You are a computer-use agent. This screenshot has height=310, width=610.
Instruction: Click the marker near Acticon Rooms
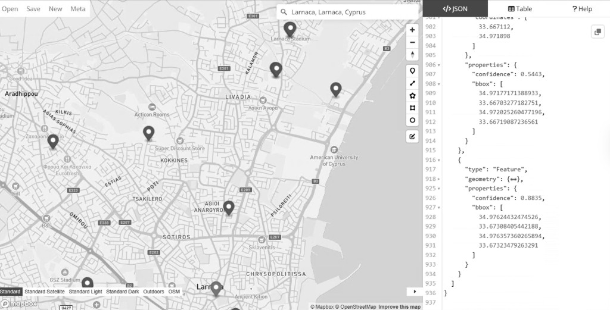(148, 133)
